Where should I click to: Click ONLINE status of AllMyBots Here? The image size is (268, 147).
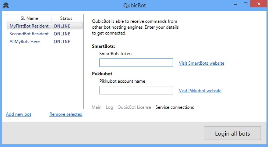(x=62, y=42)
